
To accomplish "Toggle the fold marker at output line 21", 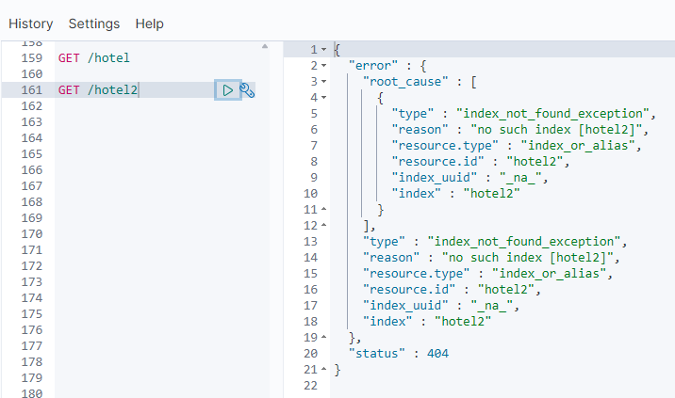I will (x=323, y=369).
